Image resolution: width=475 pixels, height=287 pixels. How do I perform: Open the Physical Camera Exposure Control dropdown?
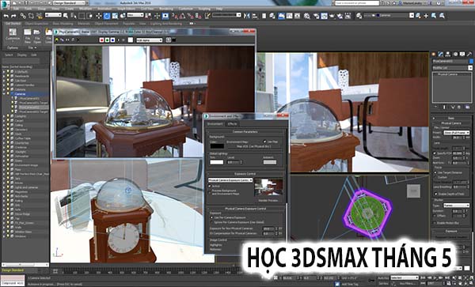click(x=230, y=180)
